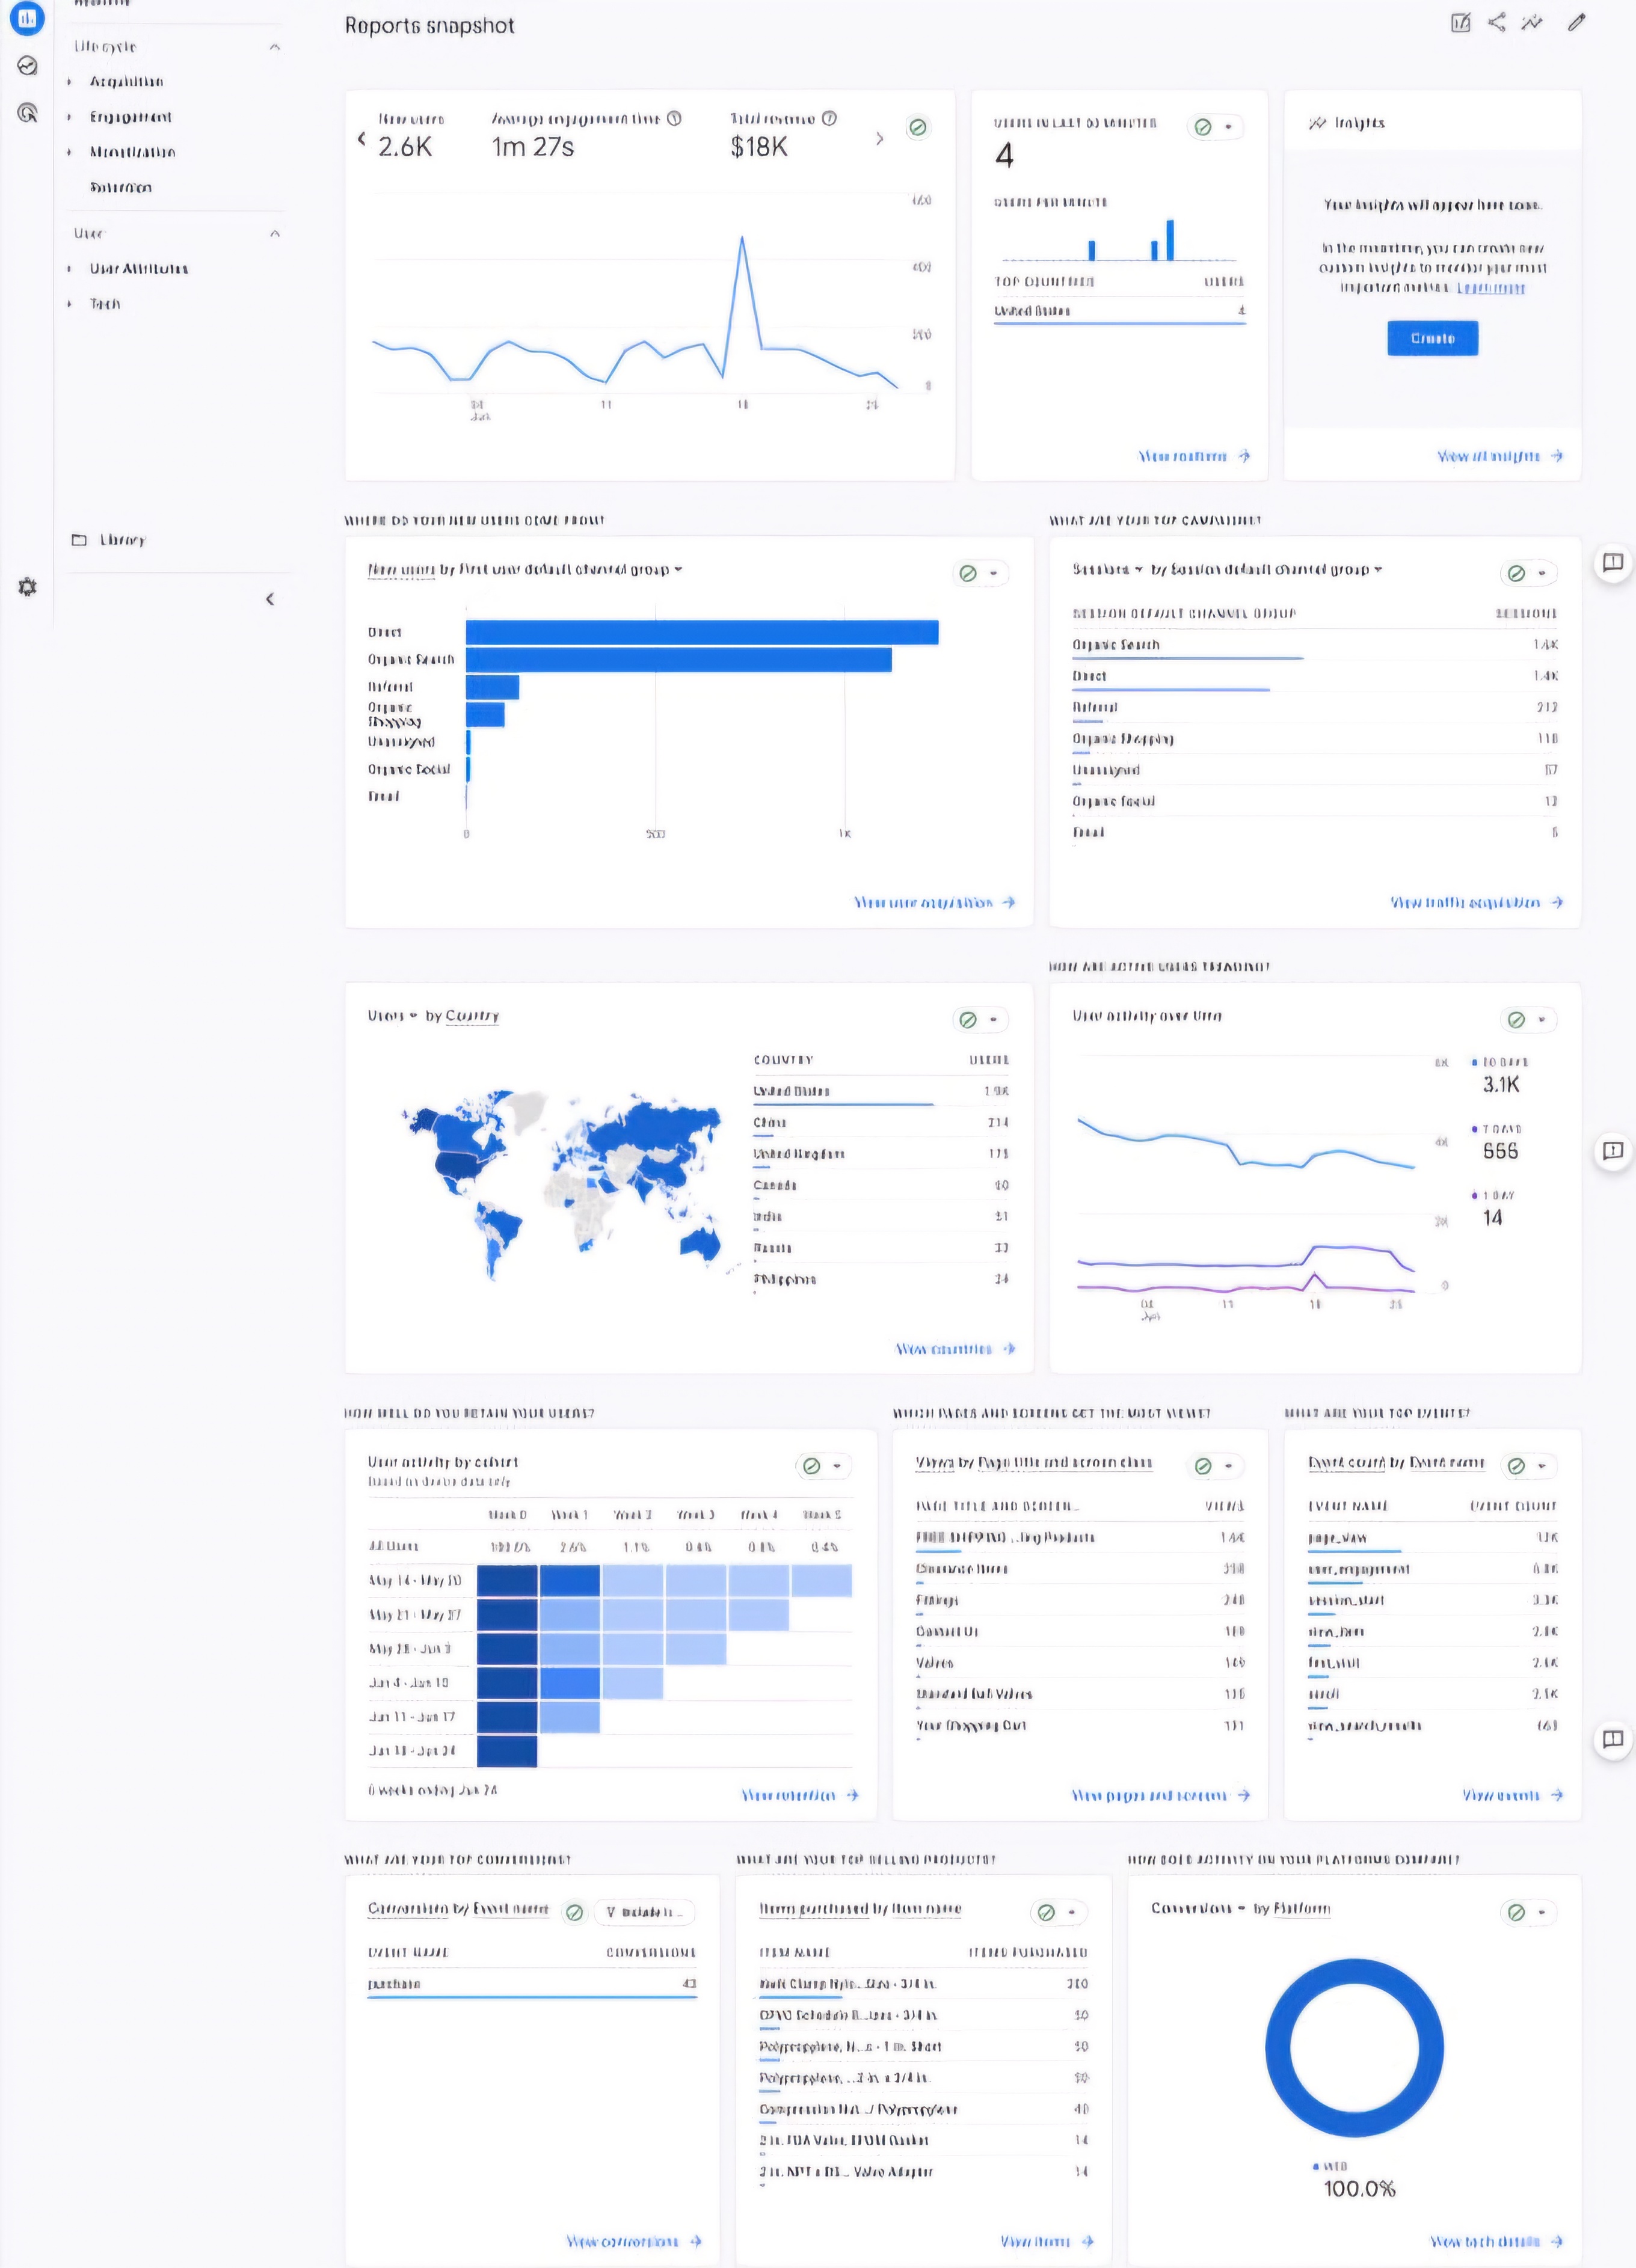Open the Reports icon in the left rail
The height and width of the screenshot is (2268, 1636).
[27, 17]
